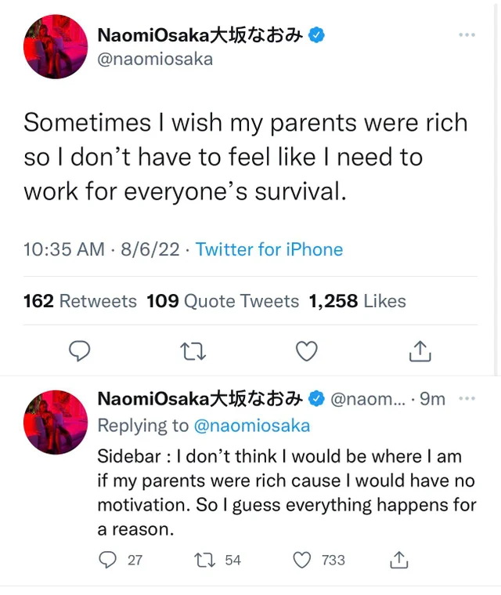Retweet the Sidebar reply tweet
The width and height of the screenshot is (501, 595).
[207, 559]
